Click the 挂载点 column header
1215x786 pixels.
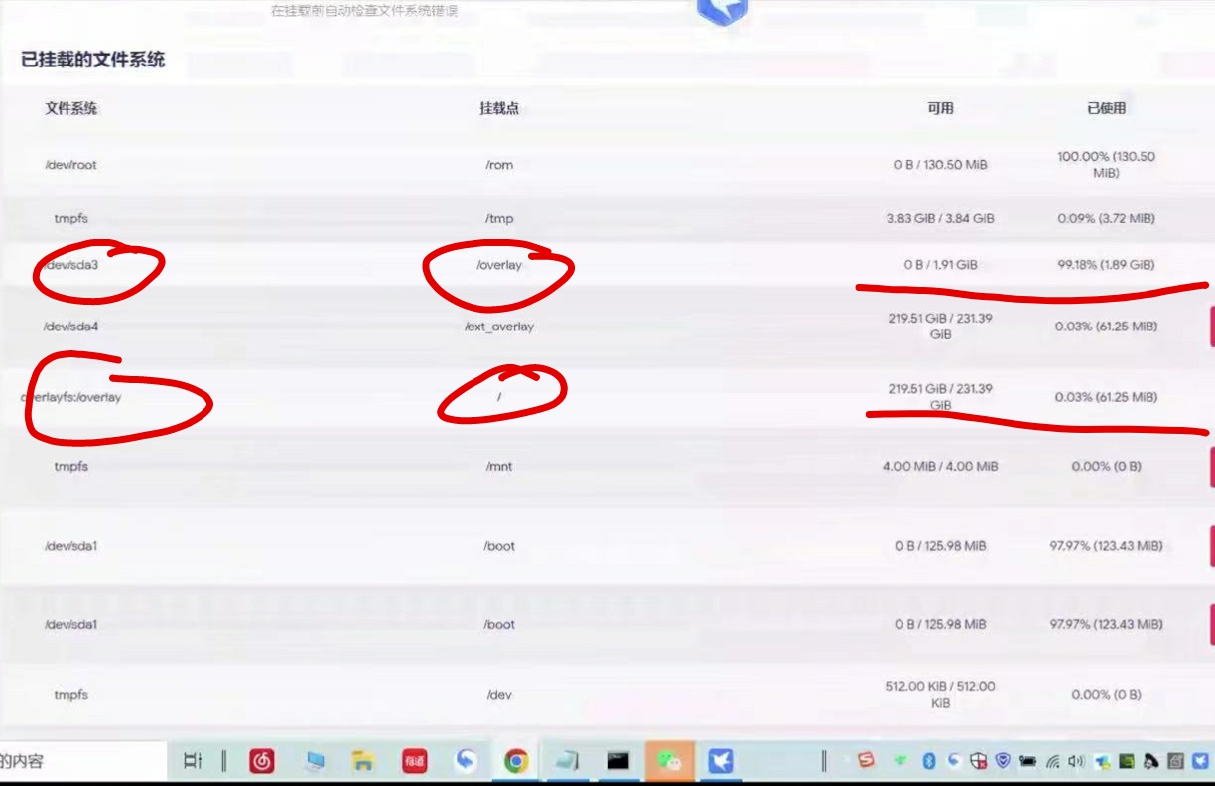coord(499,108)
